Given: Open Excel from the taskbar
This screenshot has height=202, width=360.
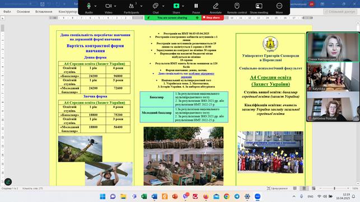Looking at the screenshot, I should 144,196.
